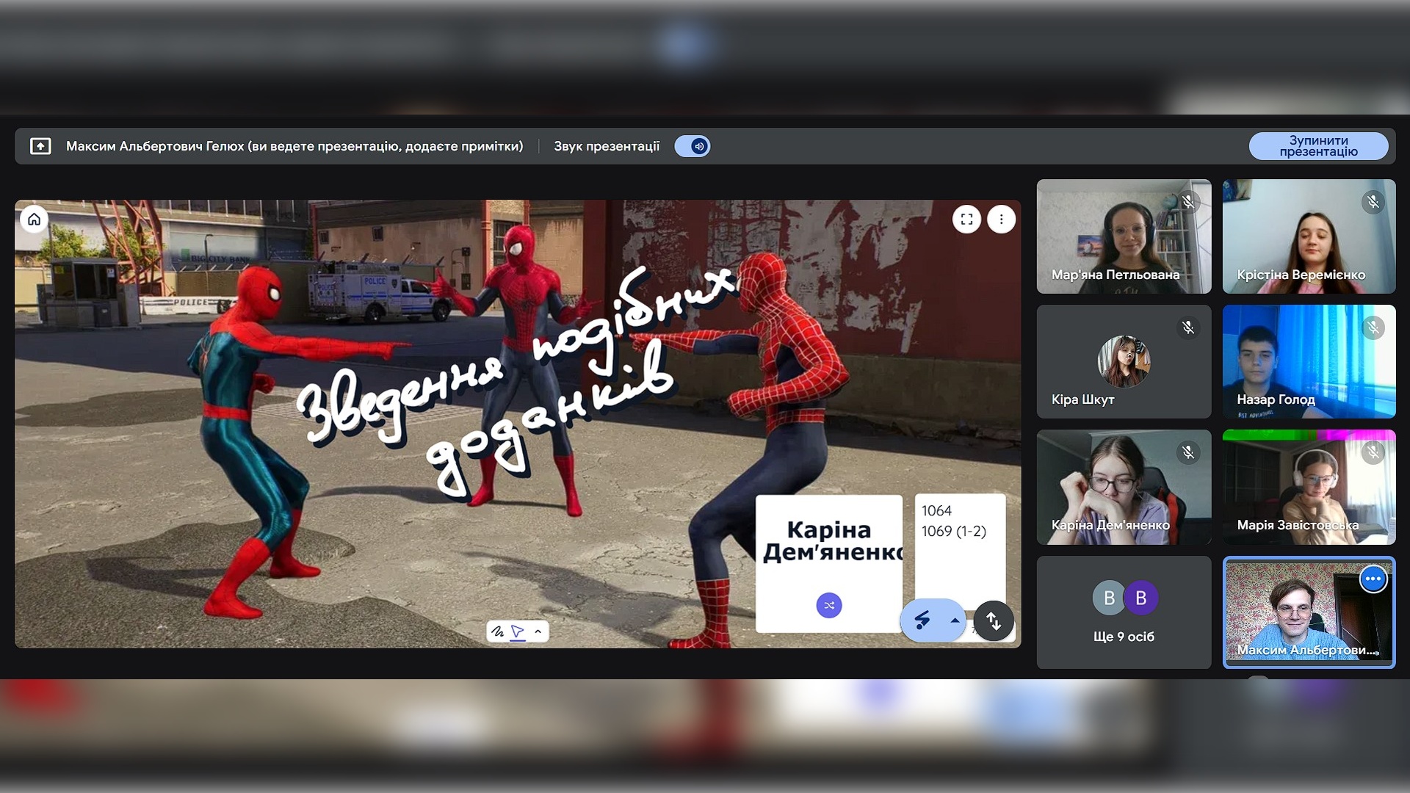The height and width of the screenshot is (793, 1410).
Task: Click the Зупинити презентацію button
Action: coord(1318,146)
